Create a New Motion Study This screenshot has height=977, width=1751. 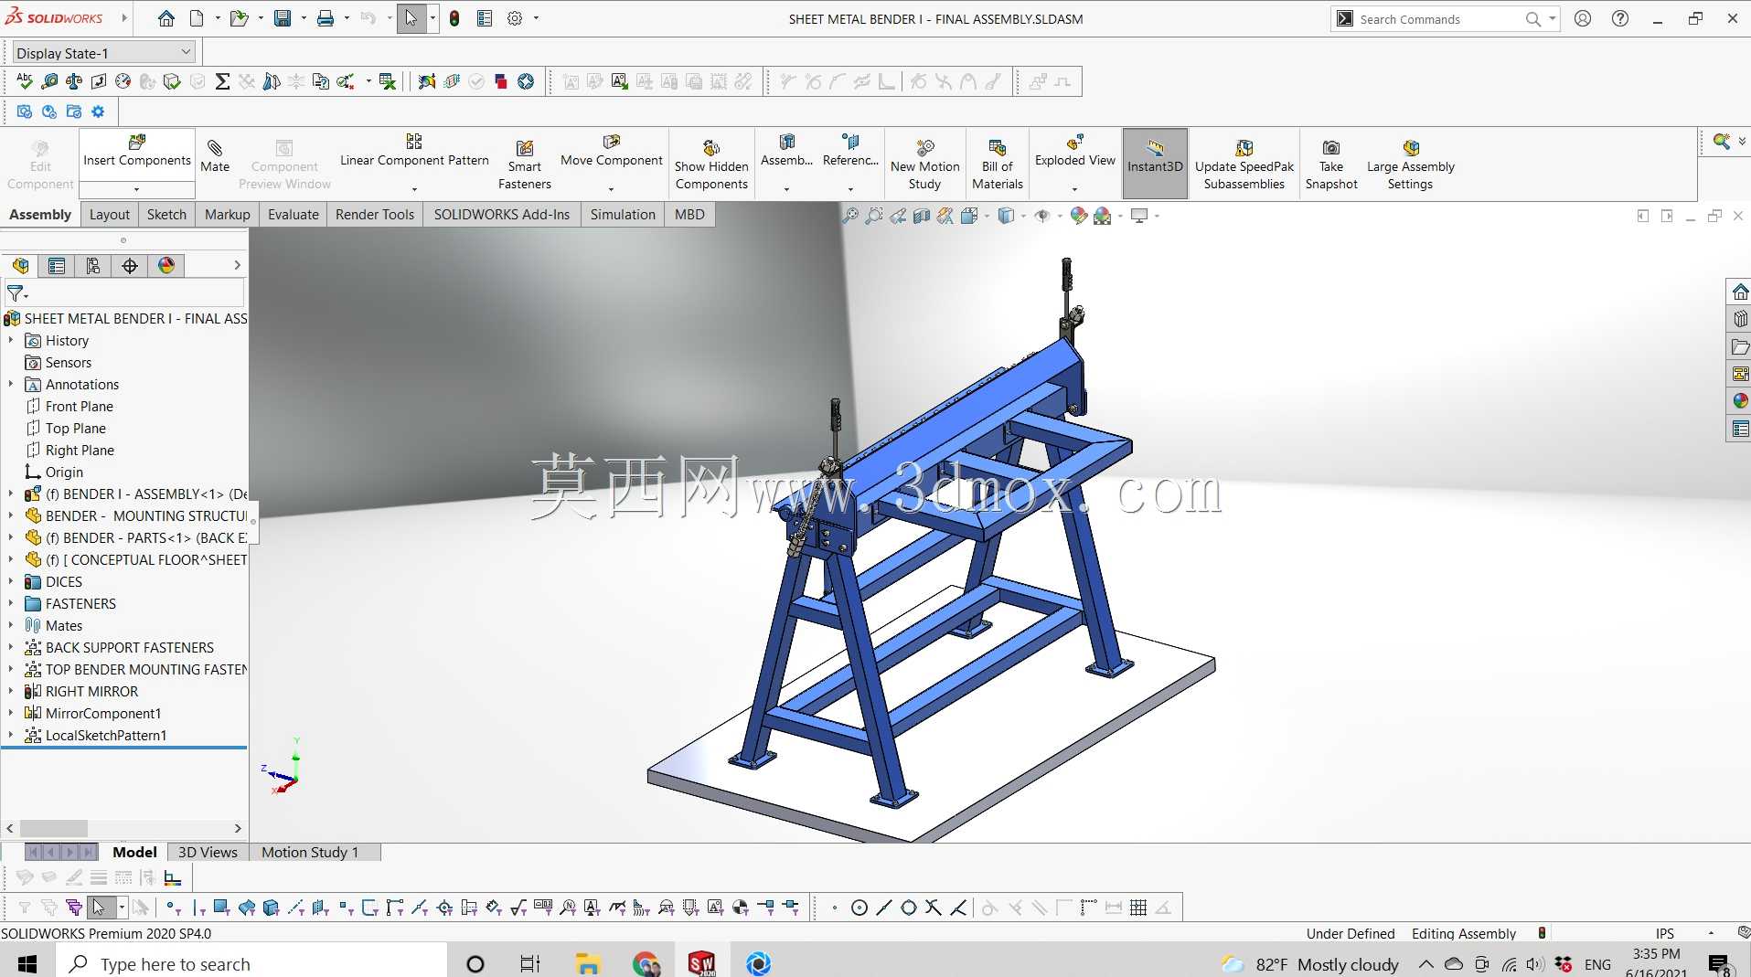click(x=924, y=165)
